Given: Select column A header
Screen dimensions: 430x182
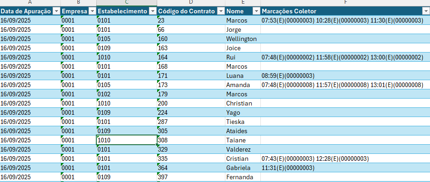Looking at the screenshot, I should tap(30, 3).
